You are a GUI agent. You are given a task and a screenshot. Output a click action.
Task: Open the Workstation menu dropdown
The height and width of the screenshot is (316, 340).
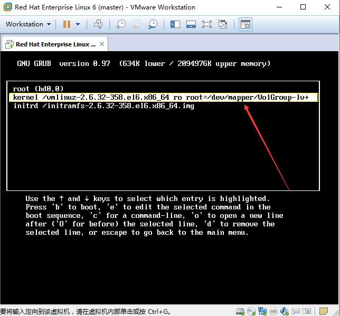[28, 24]
